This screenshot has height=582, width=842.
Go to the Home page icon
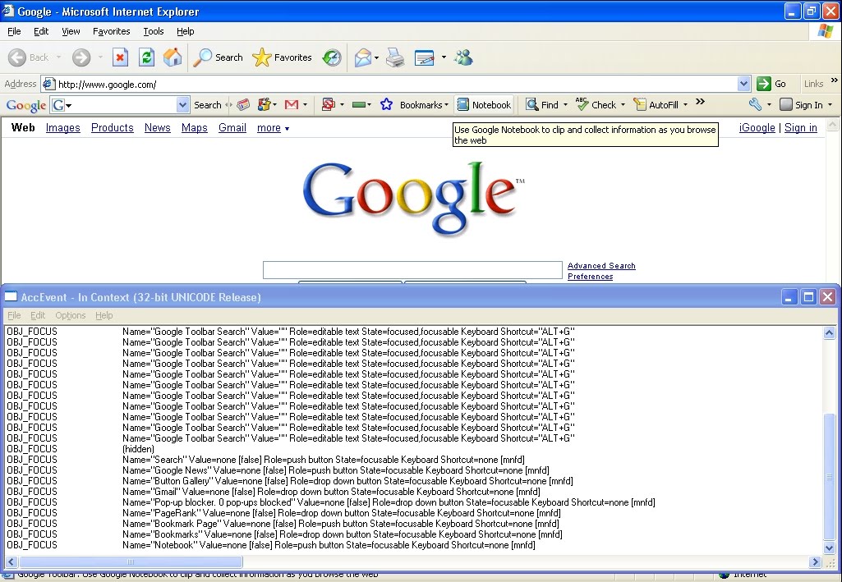tap(173, 57)
